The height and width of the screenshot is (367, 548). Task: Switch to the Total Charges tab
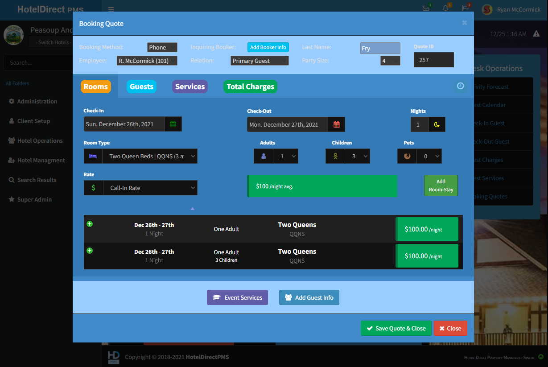pos(250,87)
